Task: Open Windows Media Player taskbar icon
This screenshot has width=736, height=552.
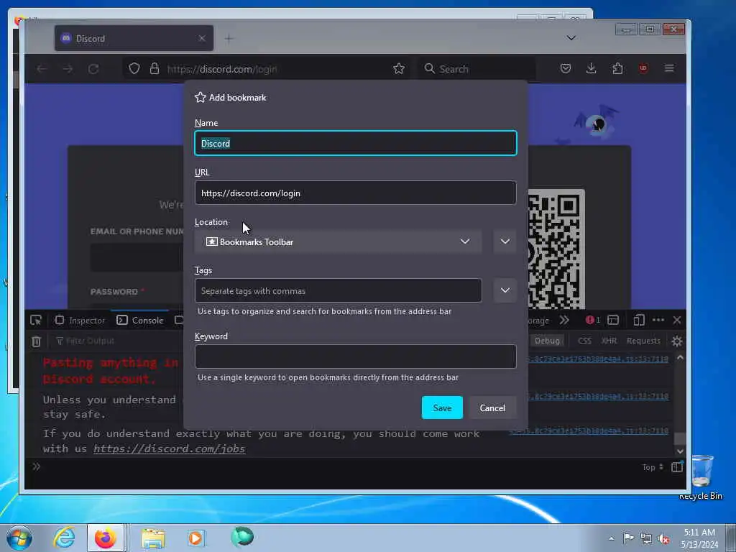Action: point(196,538)
